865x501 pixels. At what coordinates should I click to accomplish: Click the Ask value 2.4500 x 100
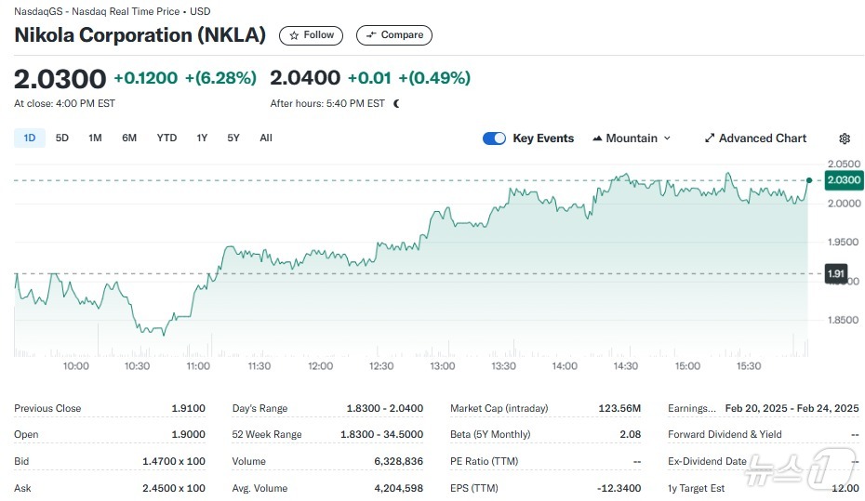174,488
